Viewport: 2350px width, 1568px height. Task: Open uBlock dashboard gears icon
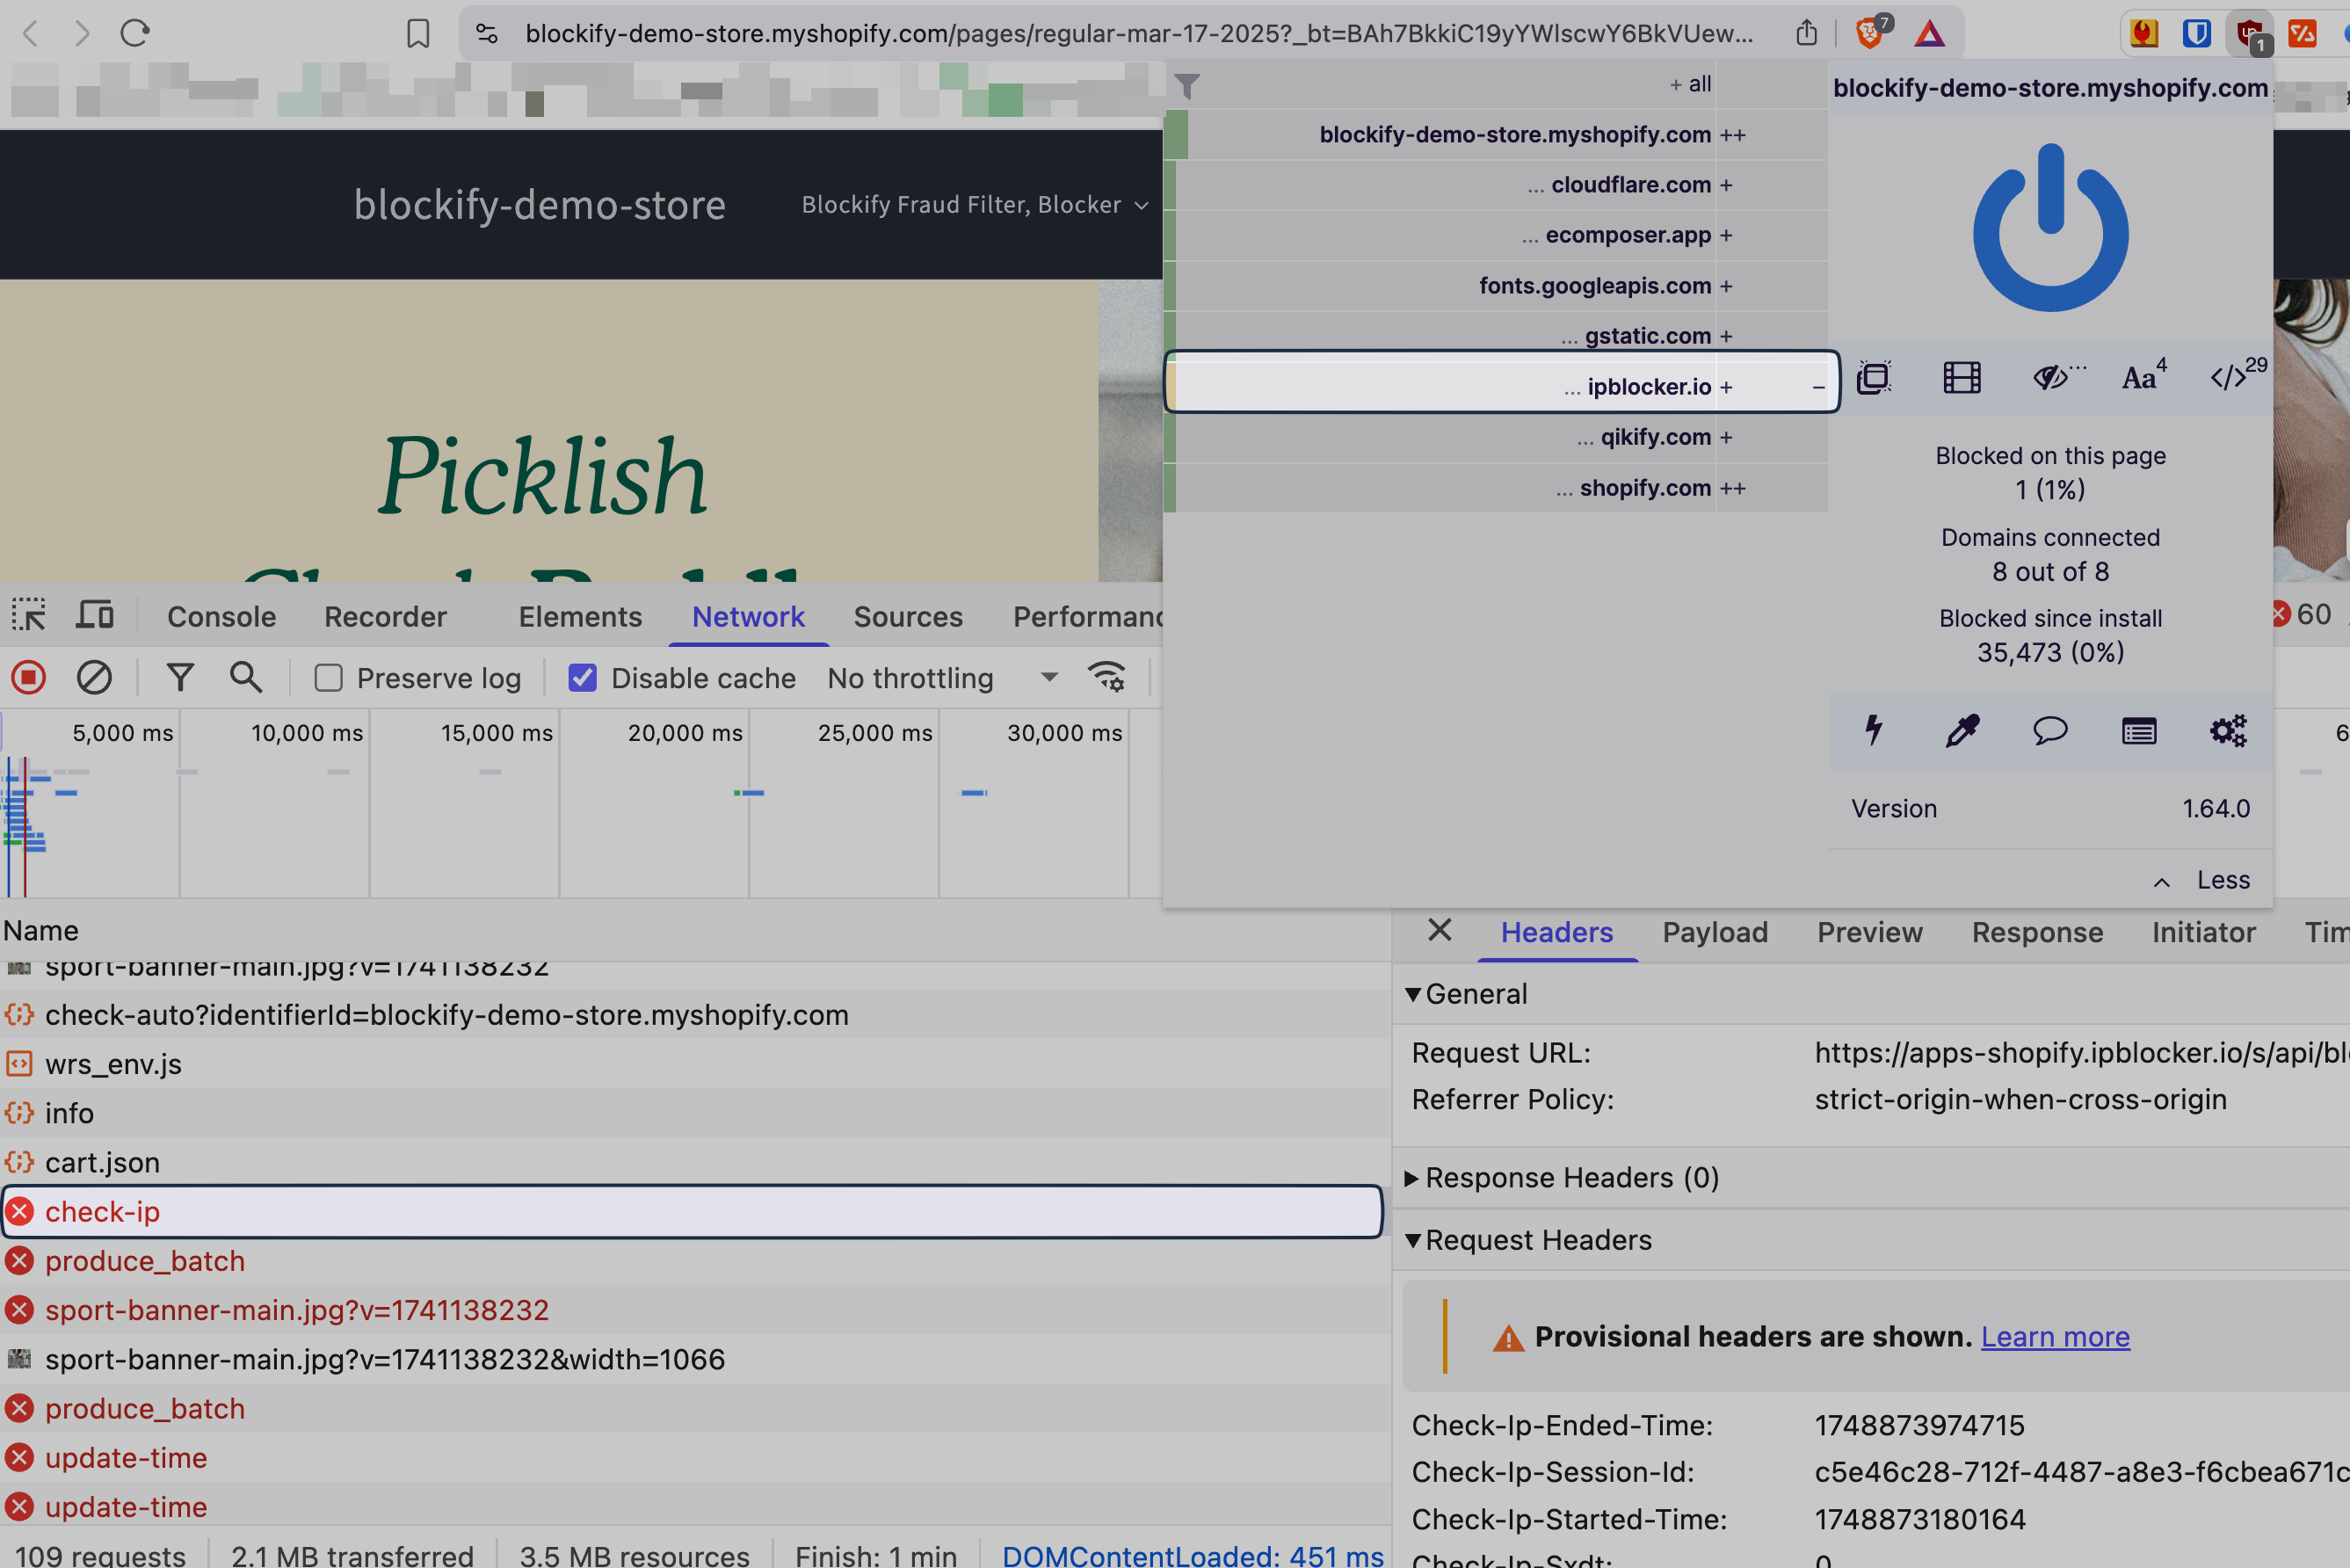2228,730
